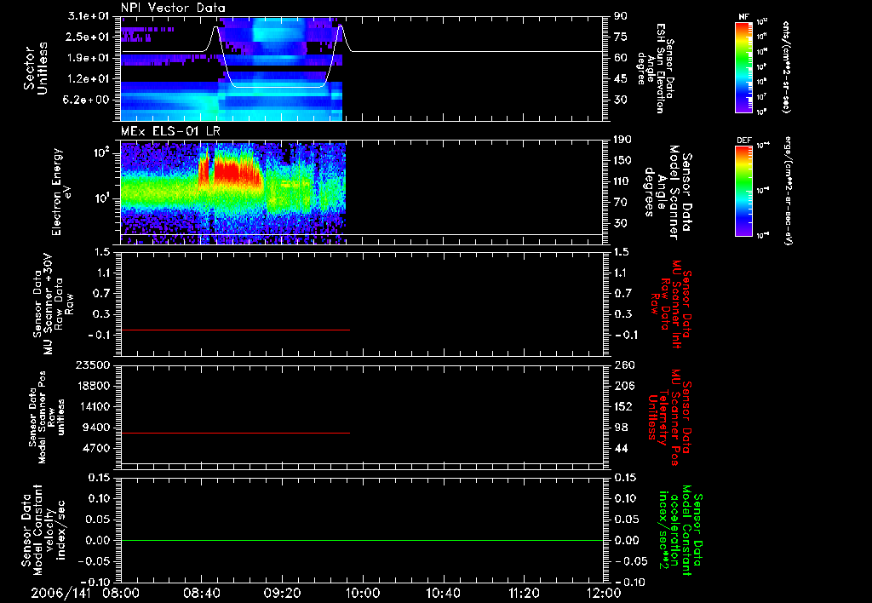Click the 10^2 electron energy tick label
The height and width of the screenshot is (603, 872).
click(101, 153)
